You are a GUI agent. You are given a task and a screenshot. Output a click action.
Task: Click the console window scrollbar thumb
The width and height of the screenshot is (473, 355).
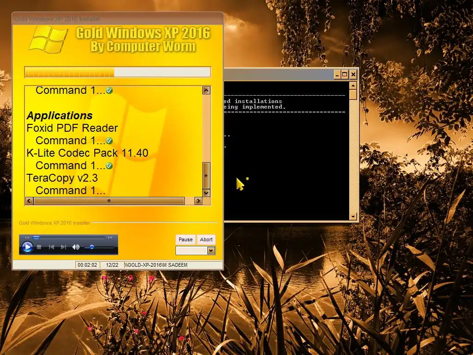[x=353, y=95]
